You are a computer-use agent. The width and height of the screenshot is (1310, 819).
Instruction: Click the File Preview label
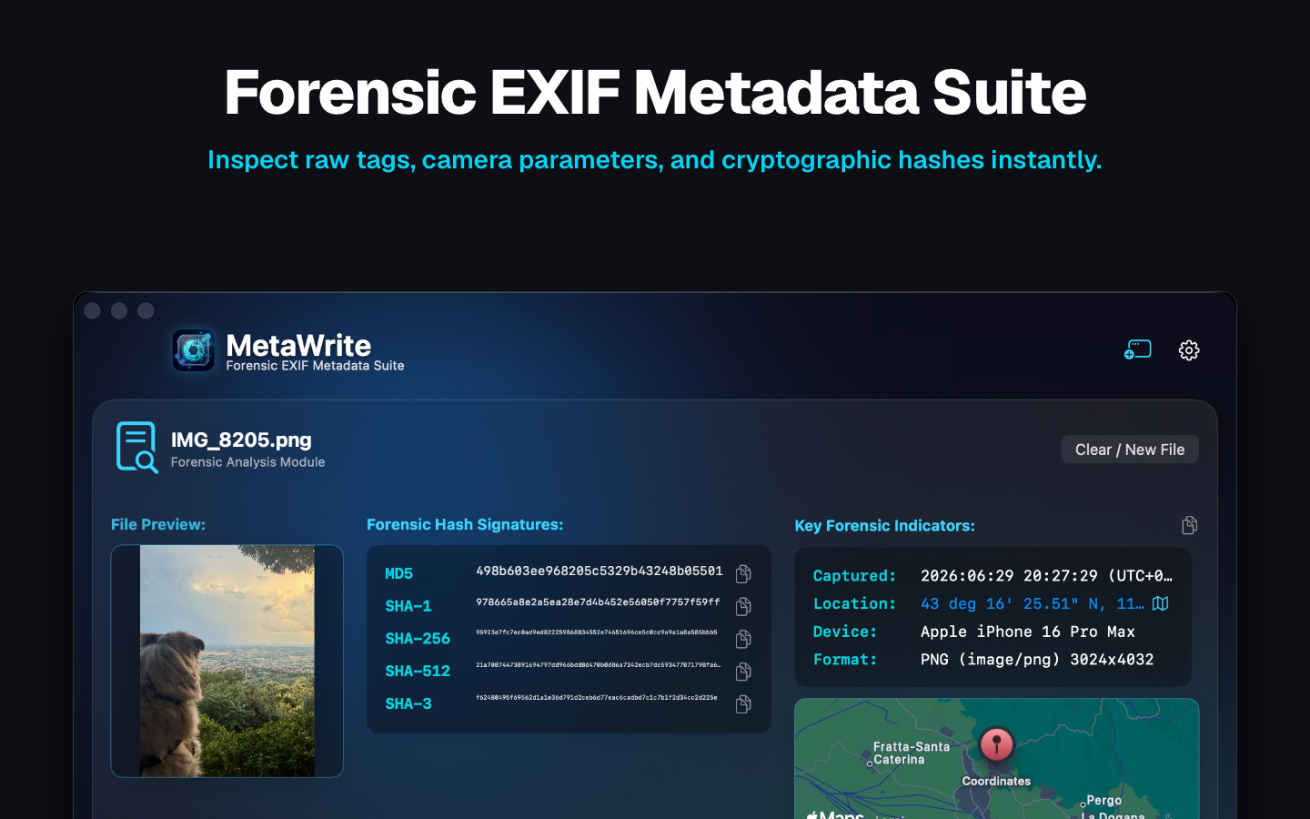(x=158, y=524)
